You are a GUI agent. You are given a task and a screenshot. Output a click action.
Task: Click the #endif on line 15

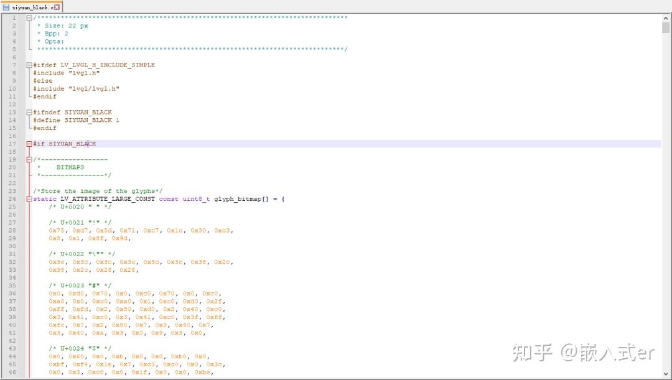coord(45,128)
